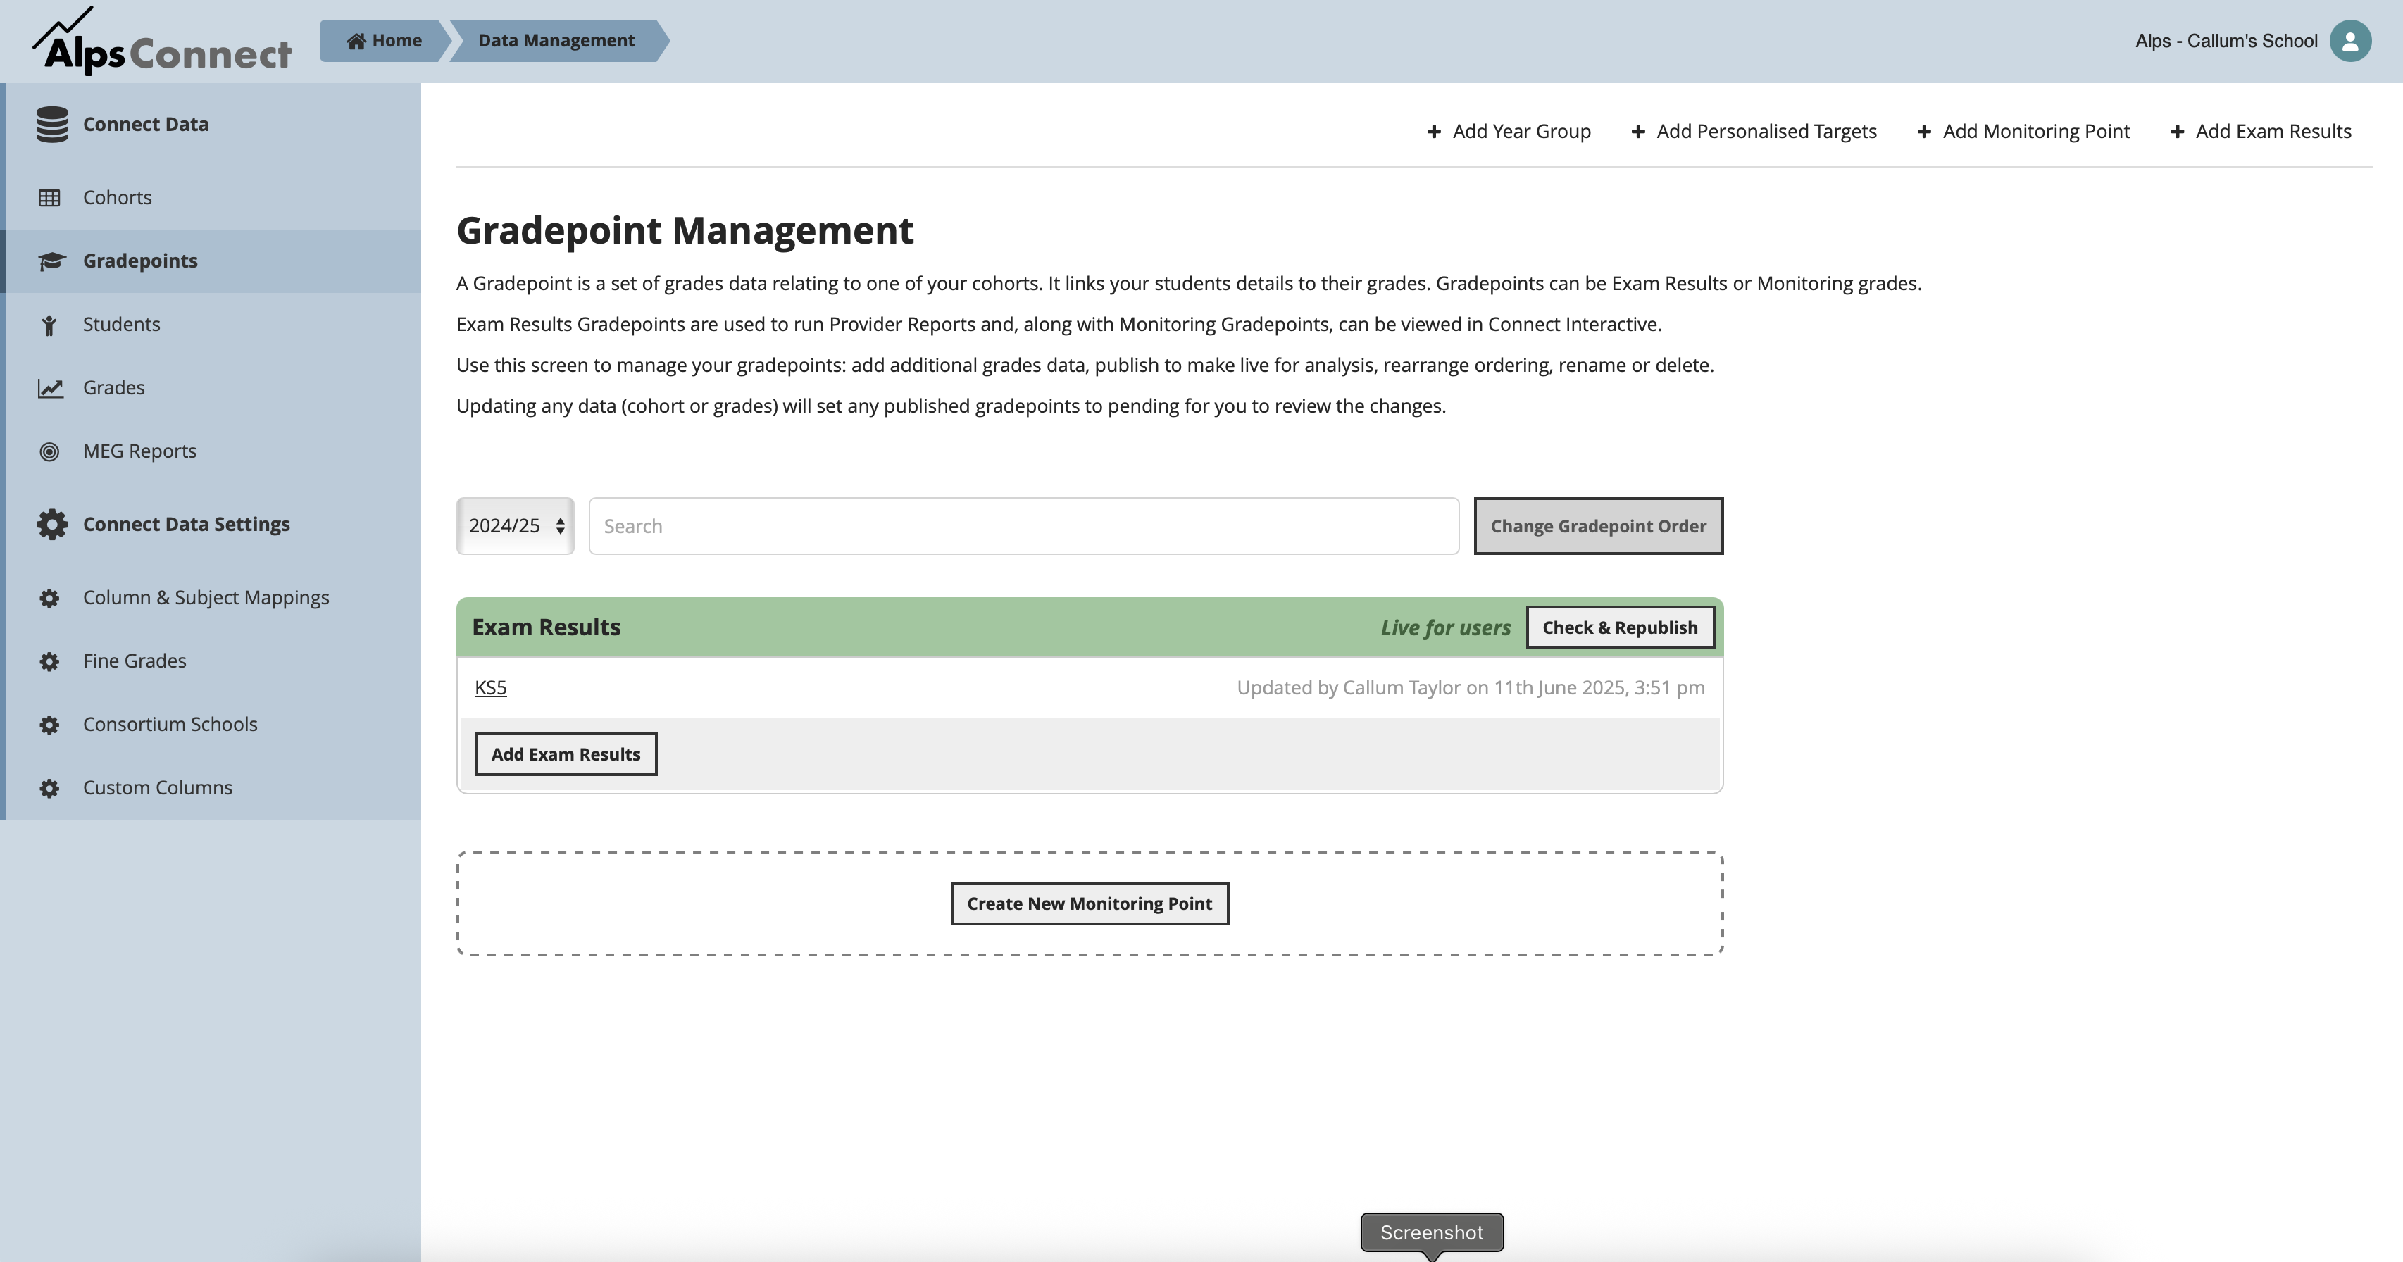Click Add Personalised Targets link

(1754, 132)
